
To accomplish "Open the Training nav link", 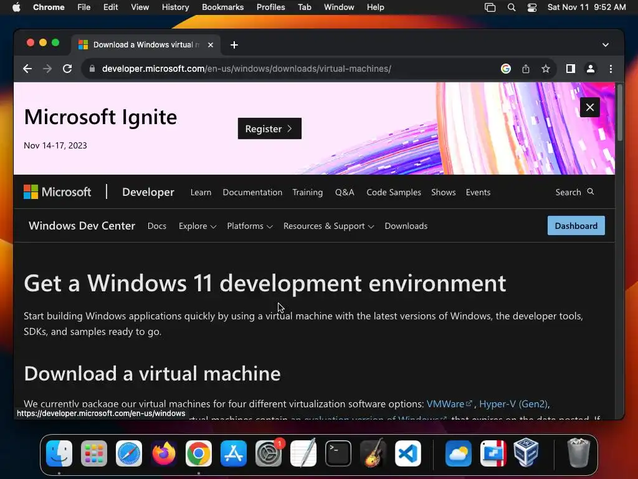I will pyautogui.click(x=308, y=192).
